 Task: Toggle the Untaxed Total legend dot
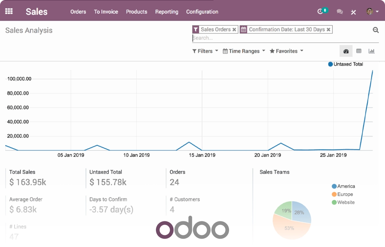(330, 64)
